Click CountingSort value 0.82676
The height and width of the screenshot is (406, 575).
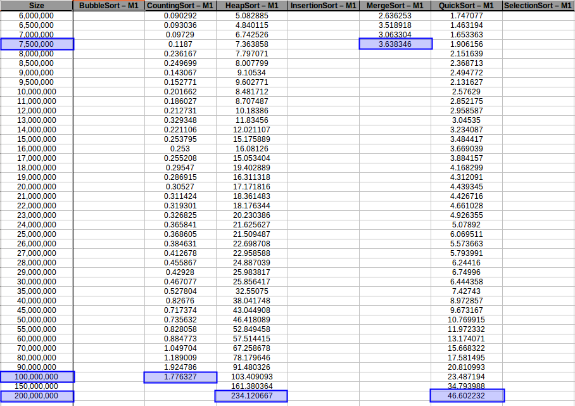click(x=180, y=301)
